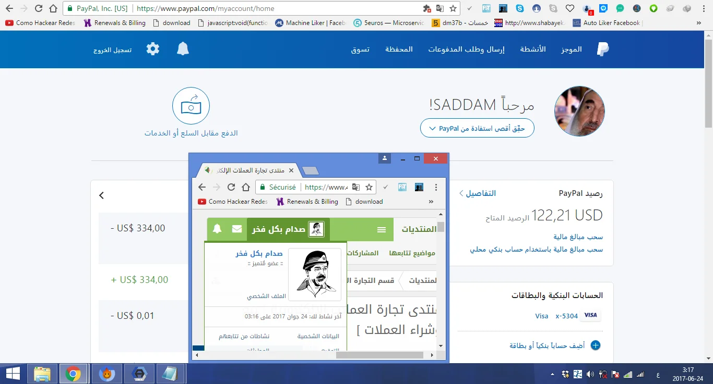The image size is (713, 384).
Task: Click the forum's green notification bell
Action: point(217,229)
